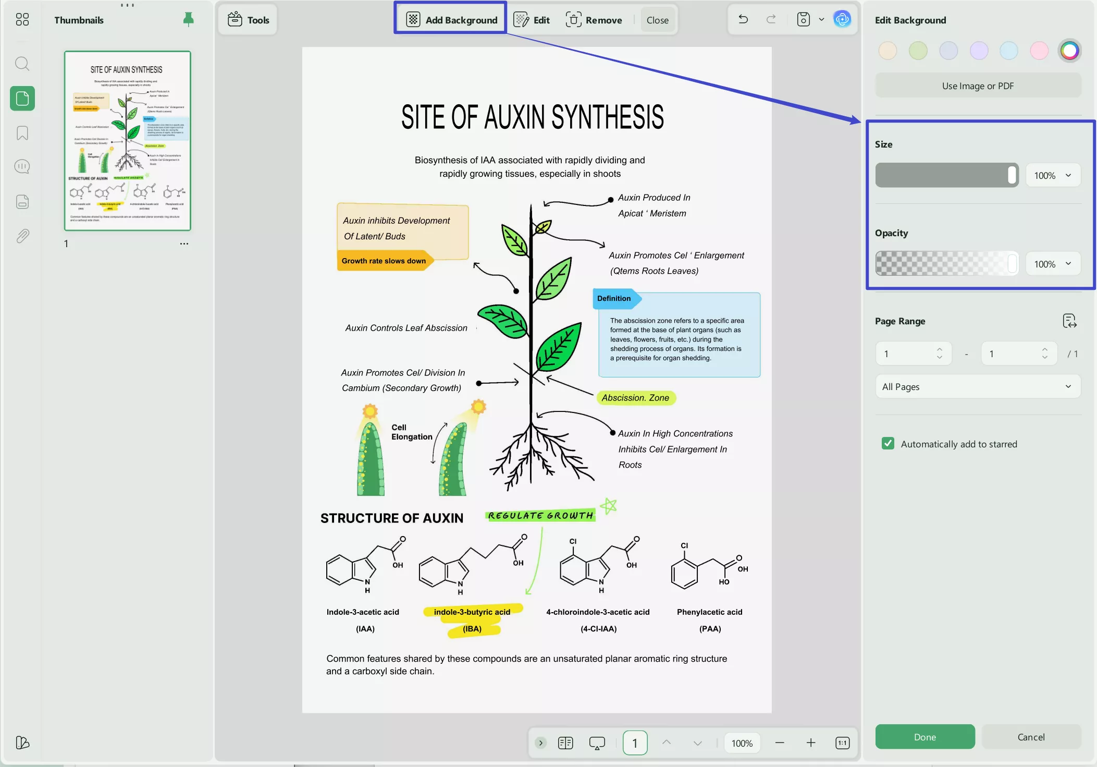
Task: Open the comments panel icon
Action: [x=22, y=167]
